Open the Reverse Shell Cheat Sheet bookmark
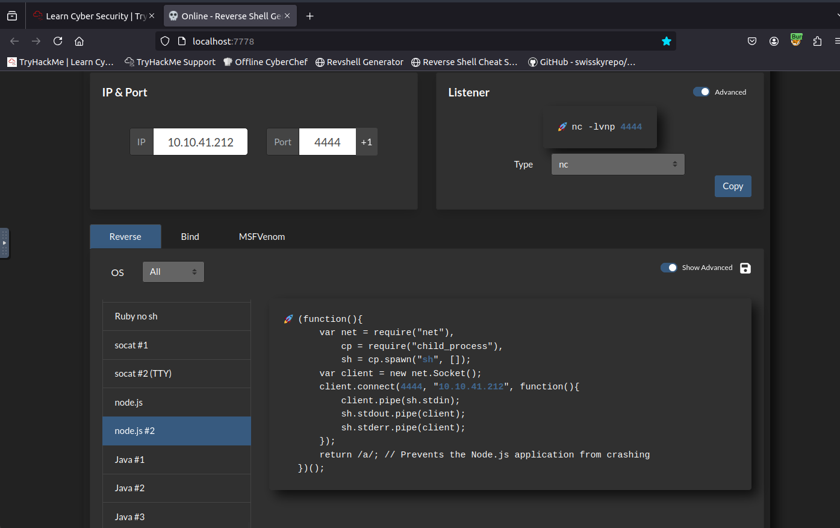Image resolution: width=840 pixels, height=528 pixels. click(464, 61)
